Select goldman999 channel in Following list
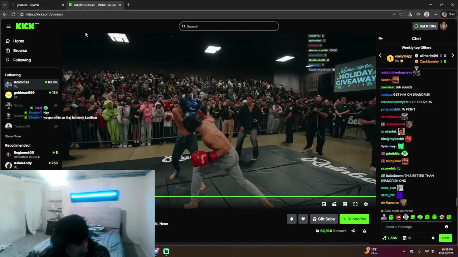The height and width of the screenshot is (257, 458). [31, 94]
